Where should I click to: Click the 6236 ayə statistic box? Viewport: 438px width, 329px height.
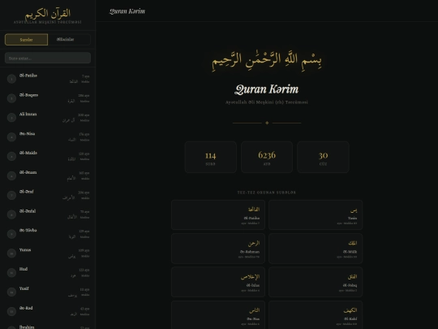267,157
